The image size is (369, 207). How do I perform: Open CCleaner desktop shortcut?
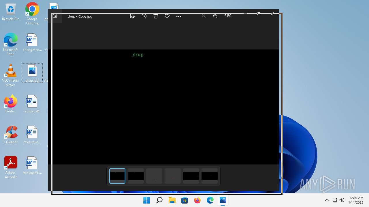tap(11, 135)
